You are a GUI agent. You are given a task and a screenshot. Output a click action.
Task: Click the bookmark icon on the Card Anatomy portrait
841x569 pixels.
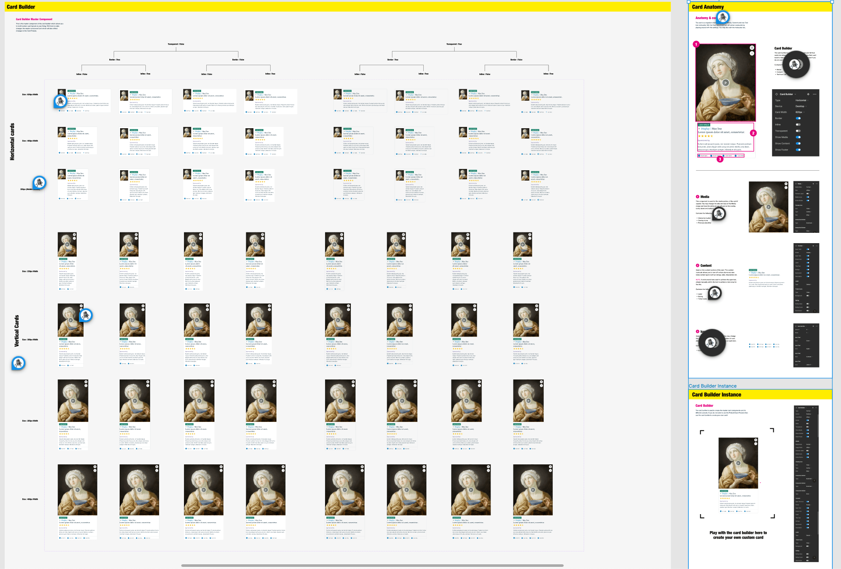click(x=751, y=48)
